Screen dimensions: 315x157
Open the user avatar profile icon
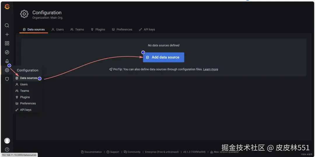coord(7,141)
